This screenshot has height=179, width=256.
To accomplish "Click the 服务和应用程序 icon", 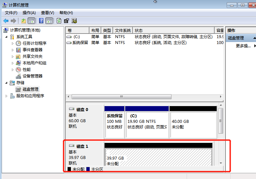I will 12,96.
